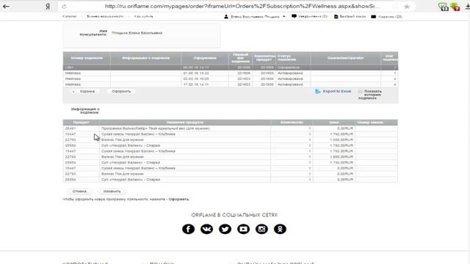Open the Каталог menu item
The width and height of the screenshot is (470, 264).
pyautogui.click(x=70, y=16)
